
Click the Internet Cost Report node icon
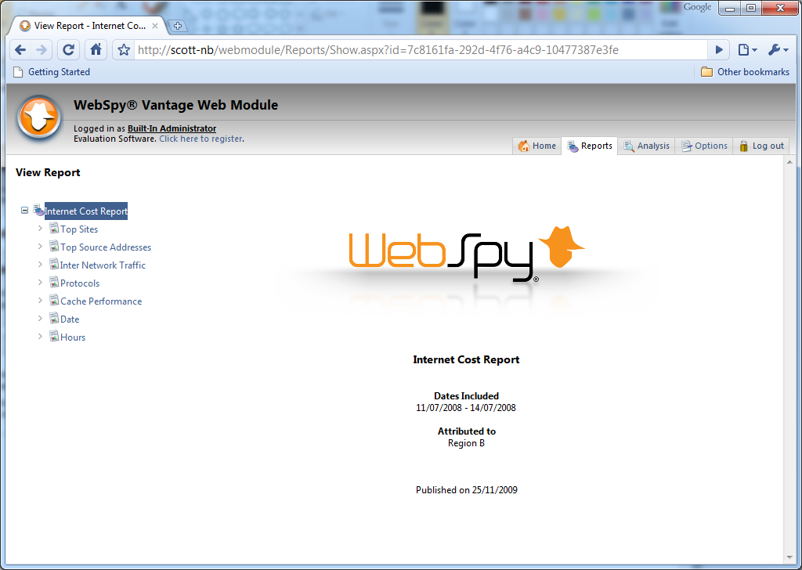click(38, 210)
